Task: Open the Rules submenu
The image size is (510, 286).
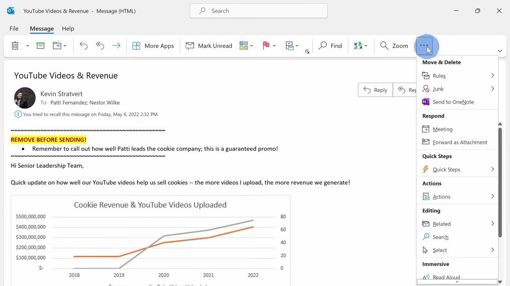Action: 457,75
